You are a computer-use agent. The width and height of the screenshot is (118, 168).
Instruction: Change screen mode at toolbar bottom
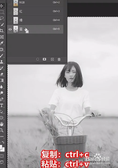(x=2, y=162)
